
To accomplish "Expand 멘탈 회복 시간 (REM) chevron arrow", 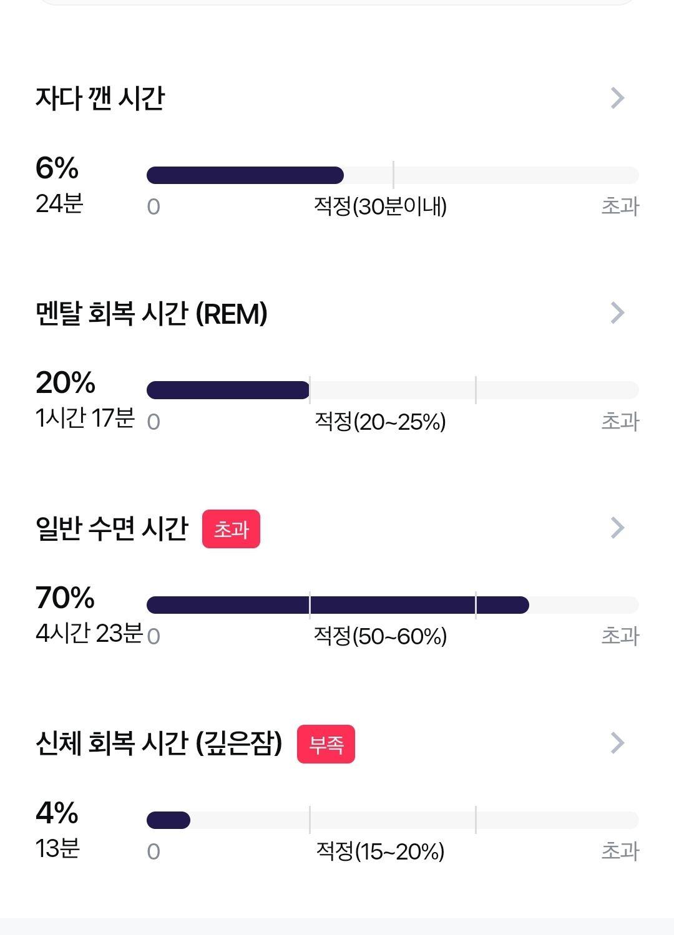I will point(617,312).
